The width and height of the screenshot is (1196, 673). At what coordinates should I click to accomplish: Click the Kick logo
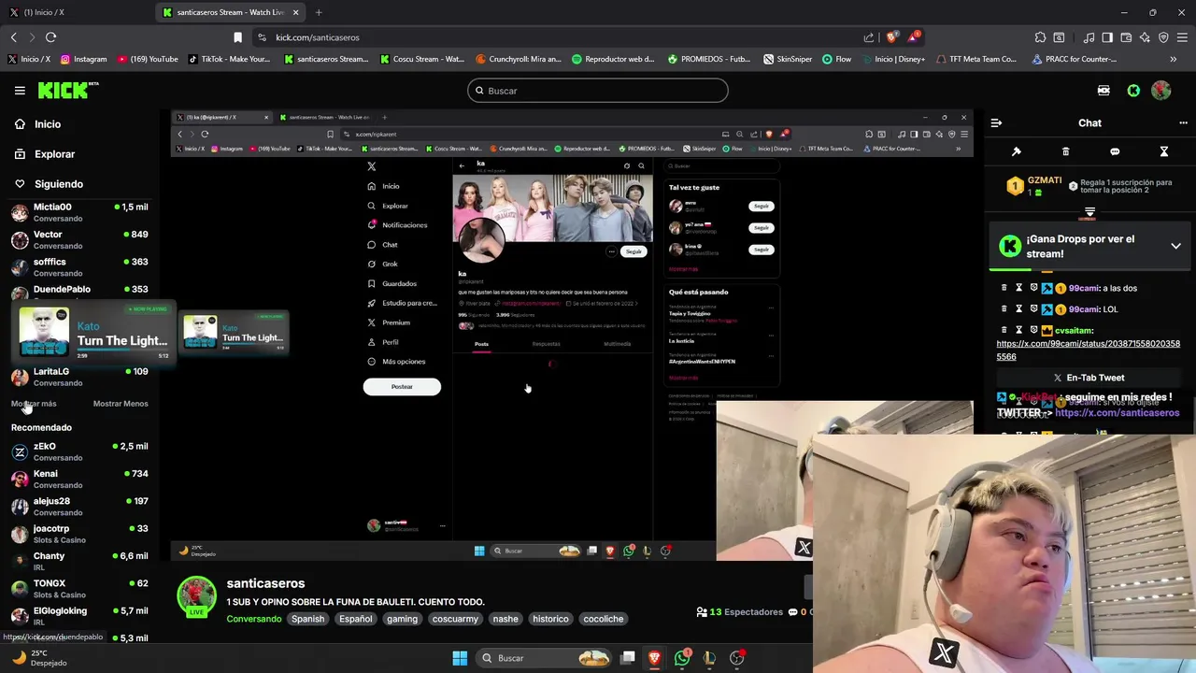pos(67,90)
